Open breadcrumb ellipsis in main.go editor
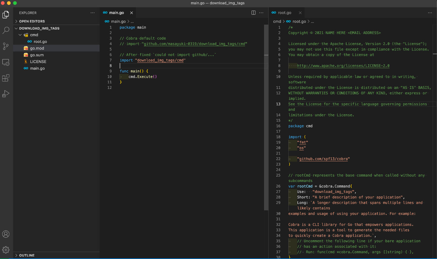This screenshot has width=437, height=259. [x=132, y=22]
